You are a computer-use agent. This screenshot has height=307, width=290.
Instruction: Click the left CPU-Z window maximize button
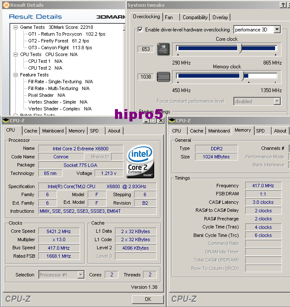pyautogui.click(x=153, y=121)
